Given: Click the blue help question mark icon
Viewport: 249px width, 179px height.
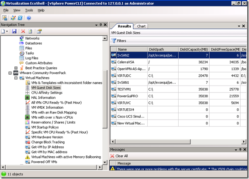Looking at the screenshot, I should click(29, 18).
